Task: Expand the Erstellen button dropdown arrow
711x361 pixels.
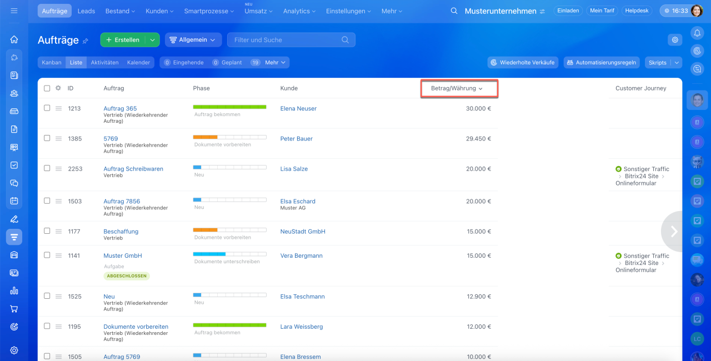Action: point(152,40)
